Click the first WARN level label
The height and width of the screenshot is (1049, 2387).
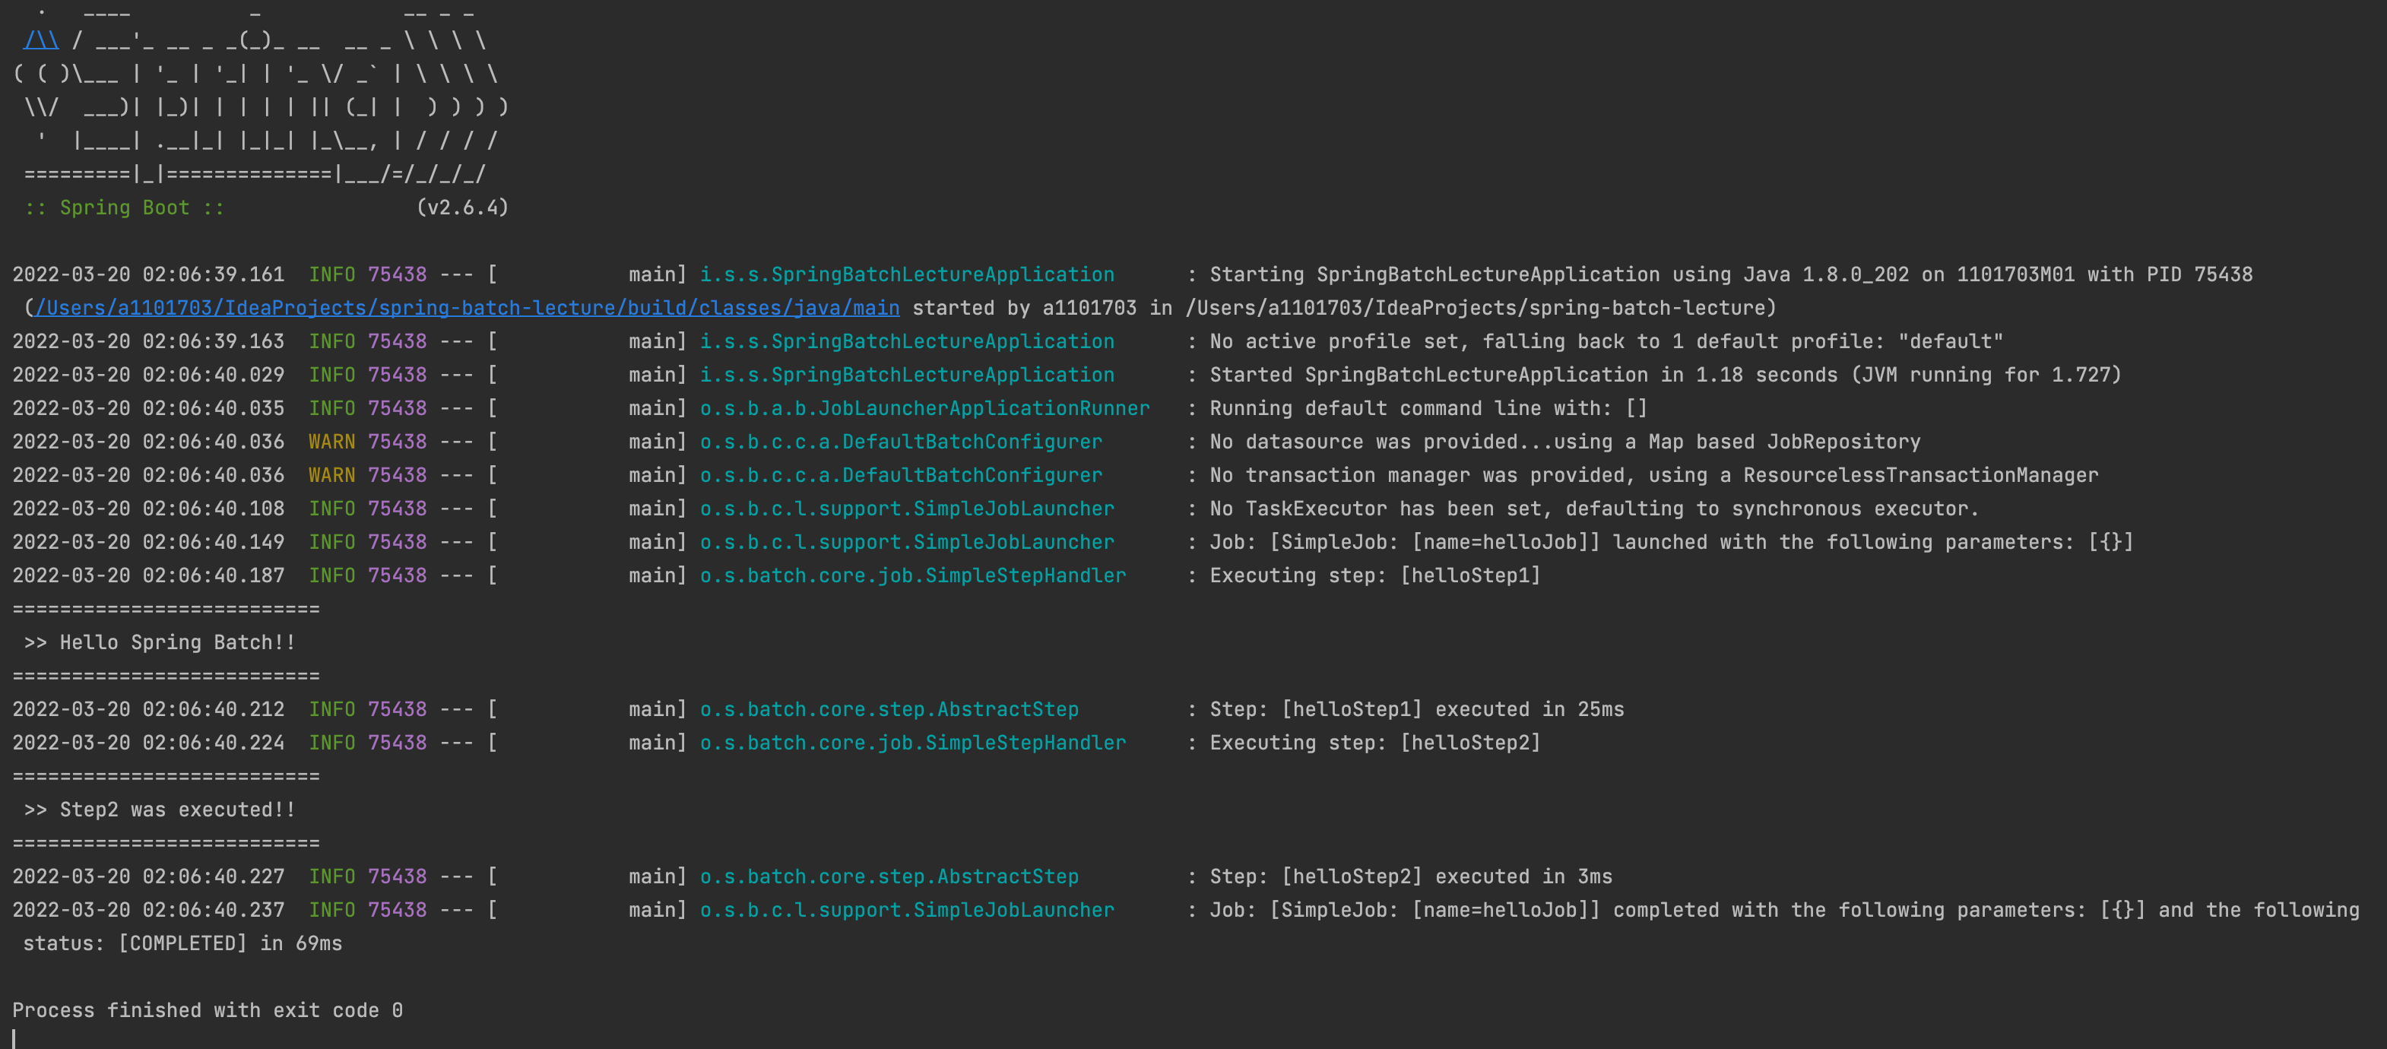[x=331, y=442]
